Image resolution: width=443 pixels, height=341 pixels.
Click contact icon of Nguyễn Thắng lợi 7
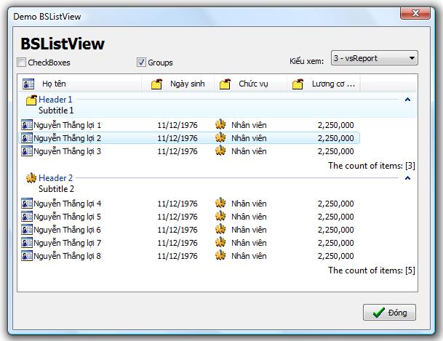tap(27, 243)
